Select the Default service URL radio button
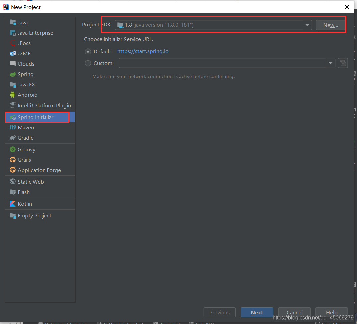The width and height of the screenshot is (357, 324). coord(88,52)
